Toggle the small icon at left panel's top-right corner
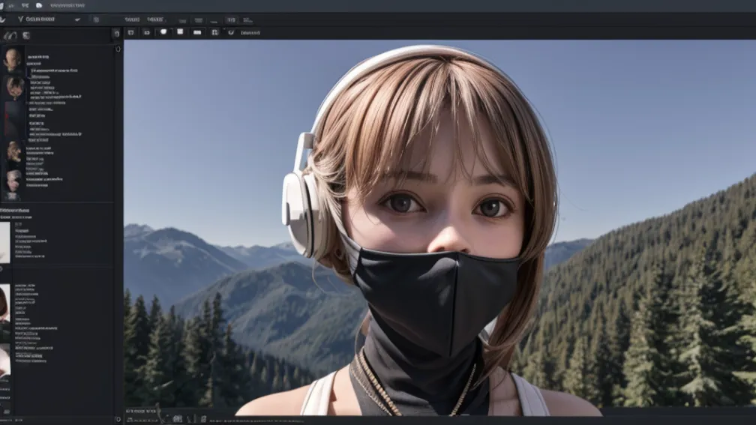This screenshot has height=425, width=756. 115,34
